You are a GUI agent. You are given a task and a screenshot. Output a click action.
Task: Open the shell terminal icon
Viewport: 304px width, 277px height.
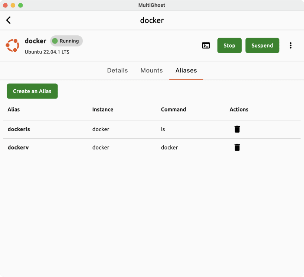206,45
